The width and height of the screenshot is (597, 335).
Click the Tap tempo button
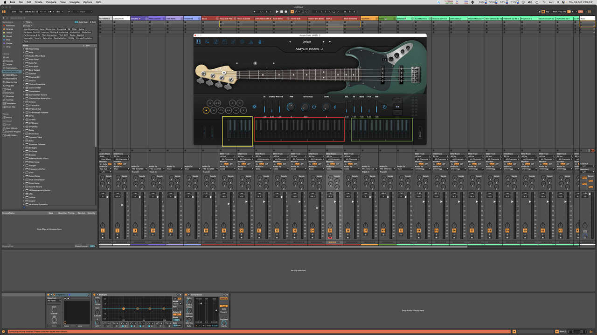pos(21,12)
